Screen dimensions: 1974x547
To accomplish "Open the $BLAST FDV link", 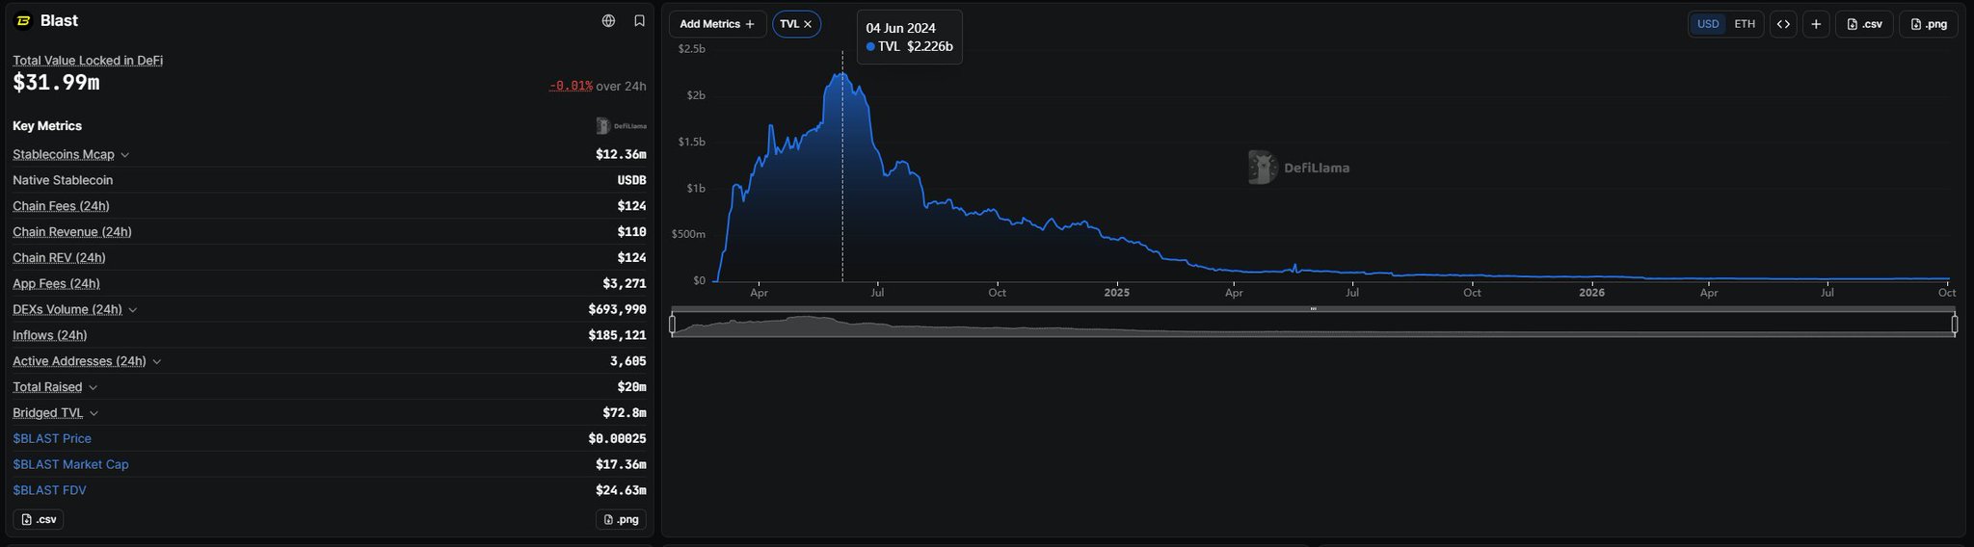I will [49, 490].
